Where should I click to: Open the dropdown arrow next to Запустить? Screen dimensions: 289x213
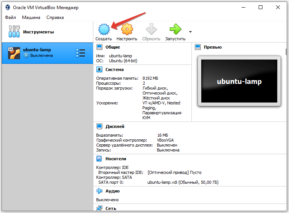[x=190, y=32]
